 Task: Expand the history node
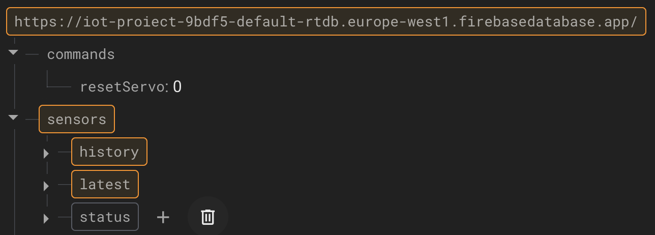[46, 153]
